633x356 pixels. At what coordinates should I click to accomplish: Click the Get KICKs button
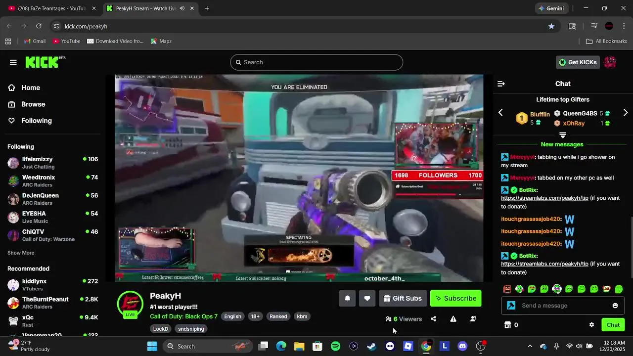pos(578,62)
